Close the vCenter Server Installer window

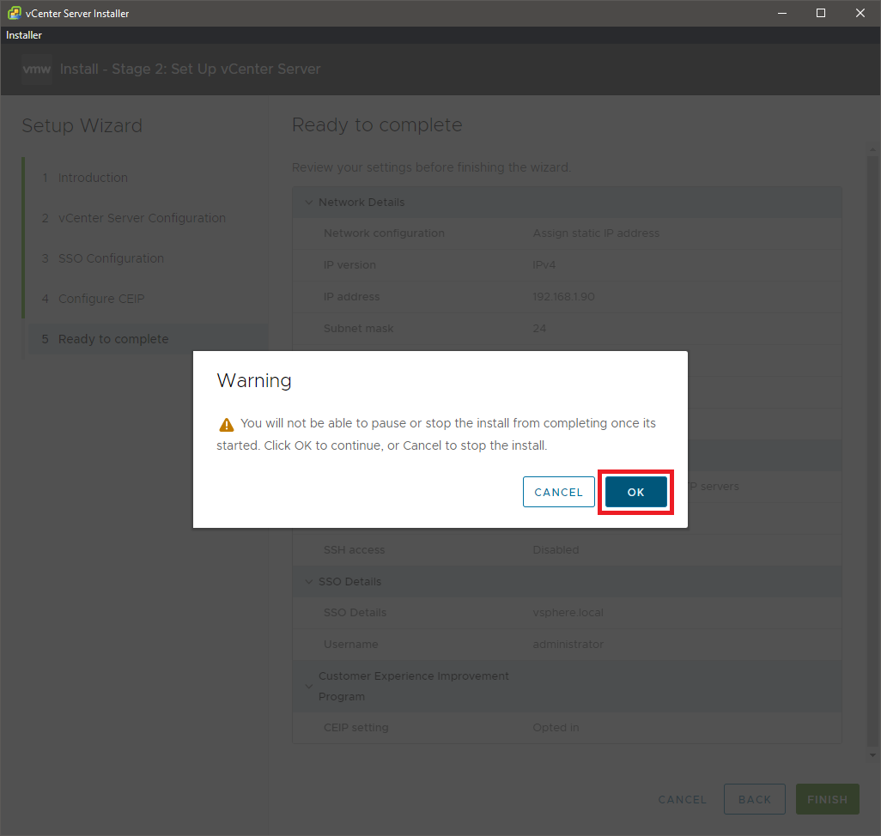coord(860,13)
